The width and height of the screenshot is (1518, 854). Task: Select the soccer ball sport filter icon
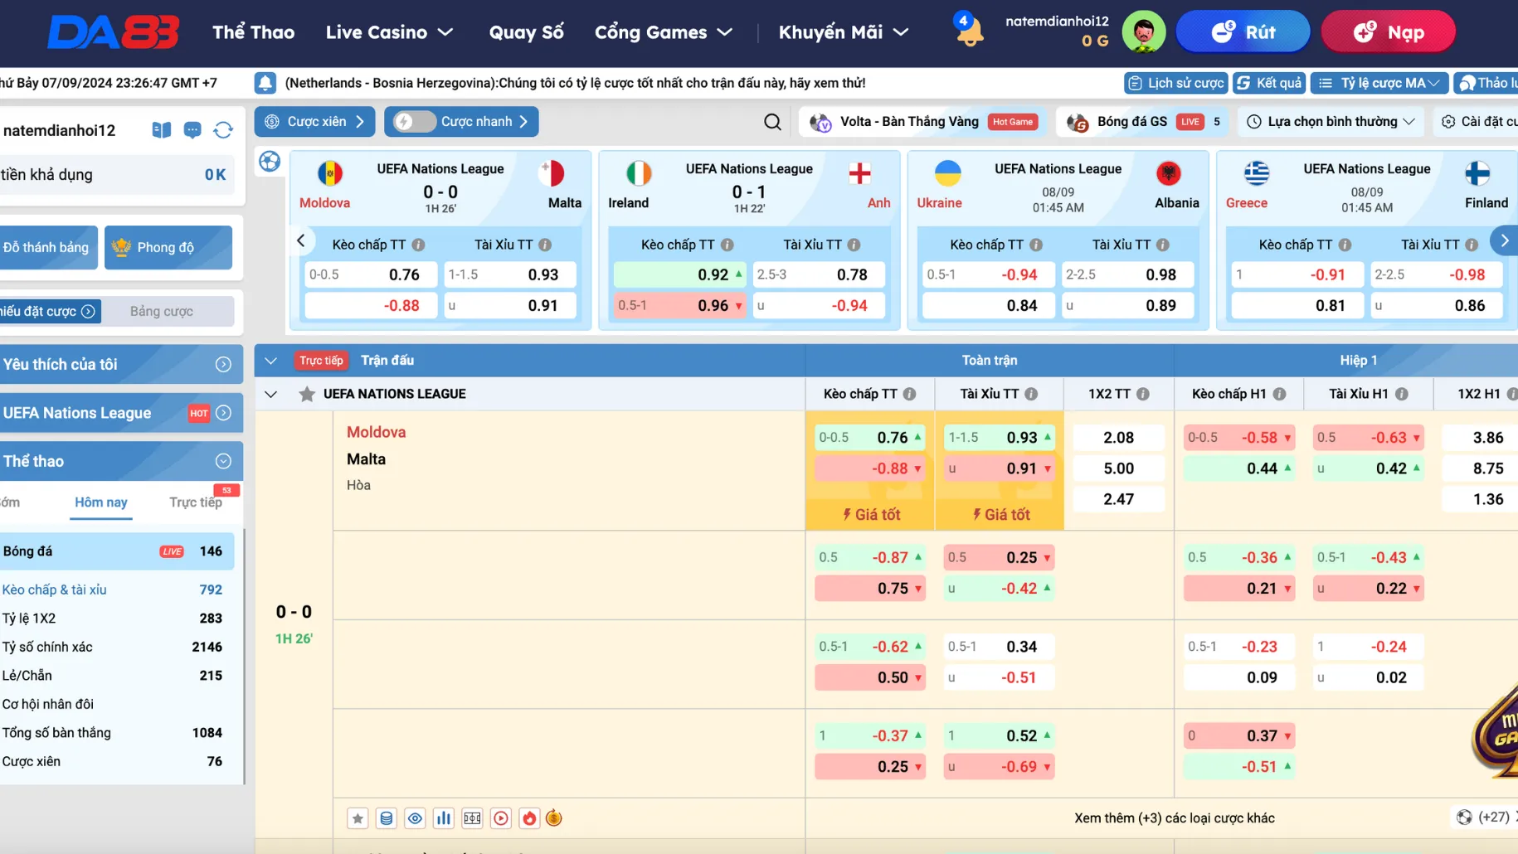tap(270, 161)
